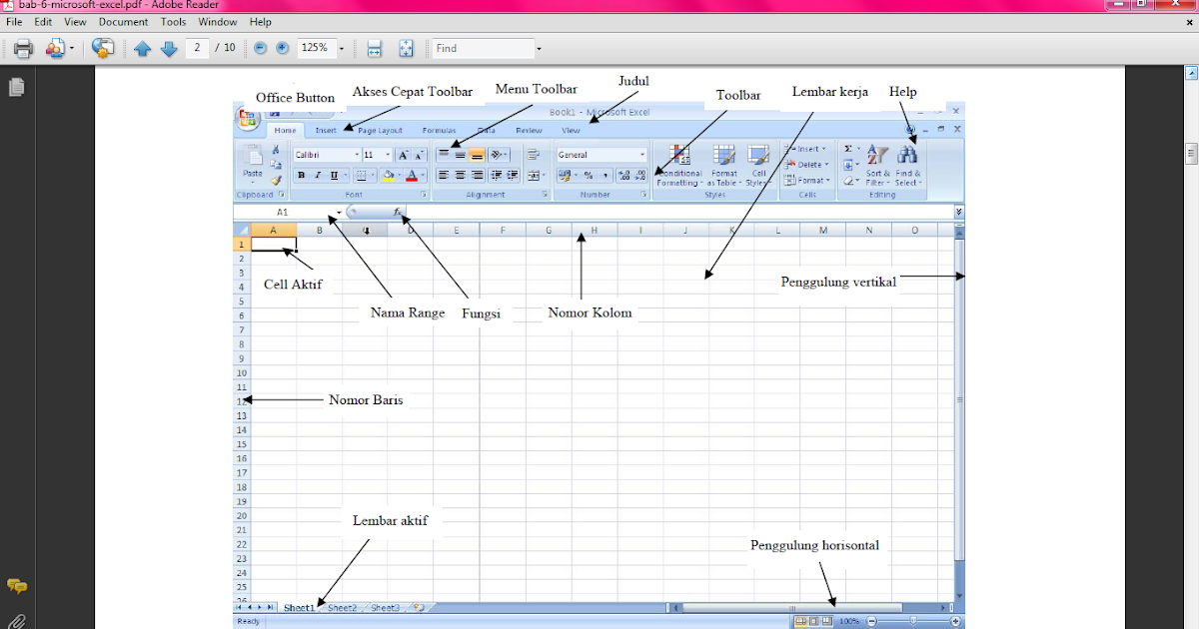Toggle the highlighted Bottom Align button
This screenshot has height=629, width=1199.
coord(477,155)
